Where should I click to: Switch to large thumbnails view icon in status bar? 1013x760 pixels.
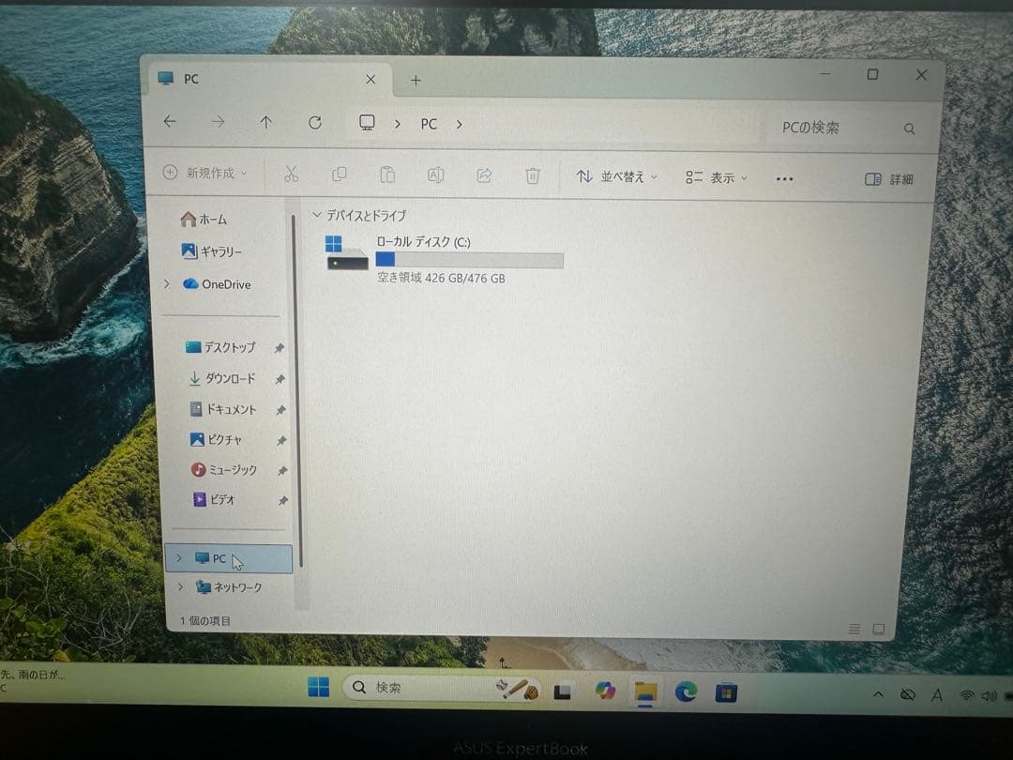[x=878, y=629]
